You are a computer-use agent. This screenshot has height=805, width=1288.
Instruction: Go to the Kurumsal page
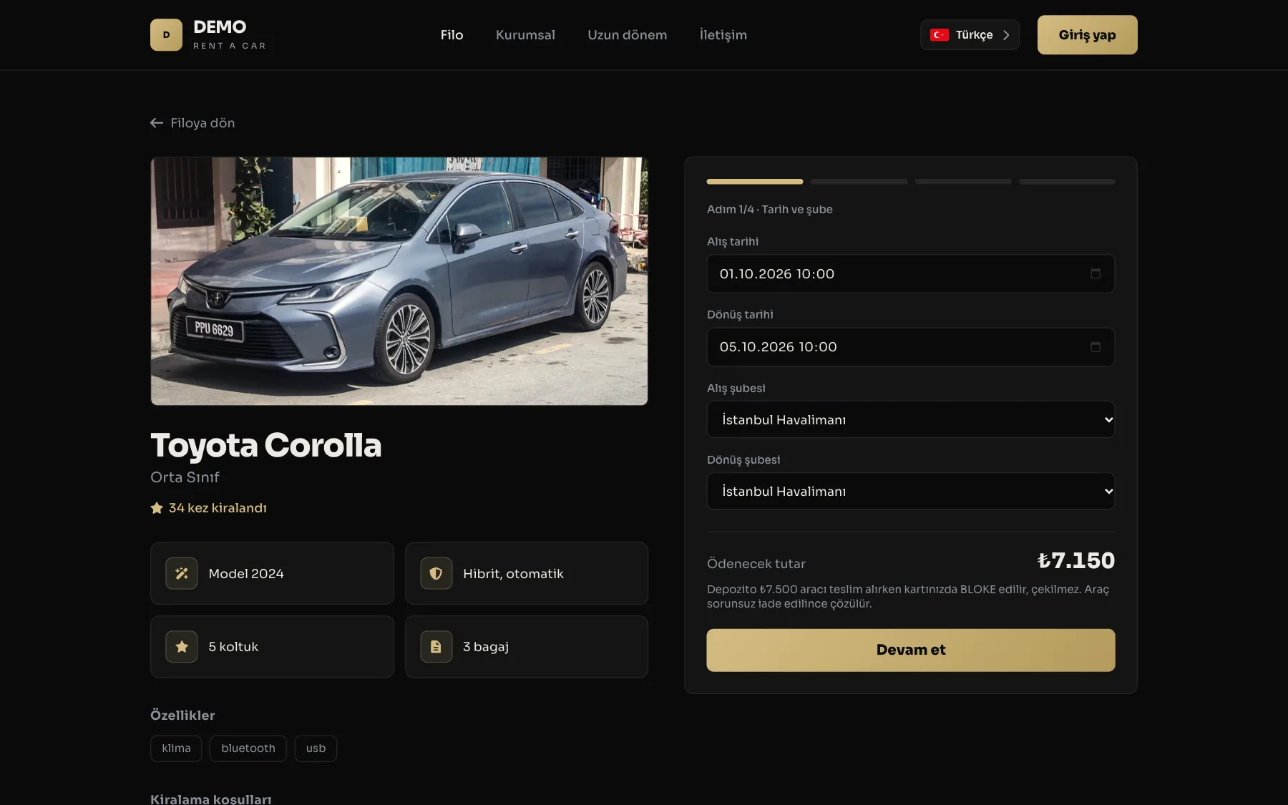(x=525, y=35)
